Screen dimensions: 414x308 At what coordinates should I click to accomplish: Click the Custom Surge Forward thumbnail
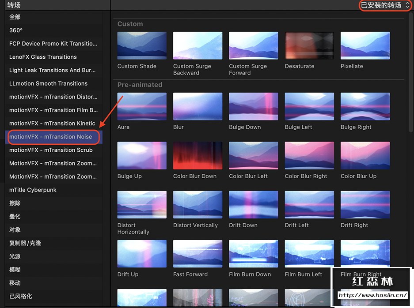point(254,45)
